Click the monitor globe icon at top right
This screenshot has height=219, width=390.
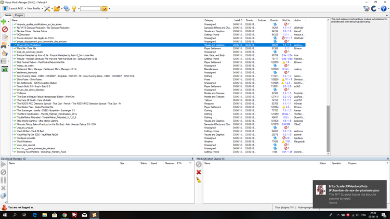(367, 9)
